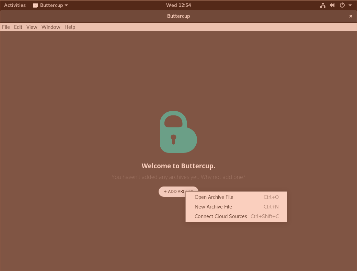The width and height of the screenshot is (357, 271).
Task: Open the Help menu
Action: [70, 27]
